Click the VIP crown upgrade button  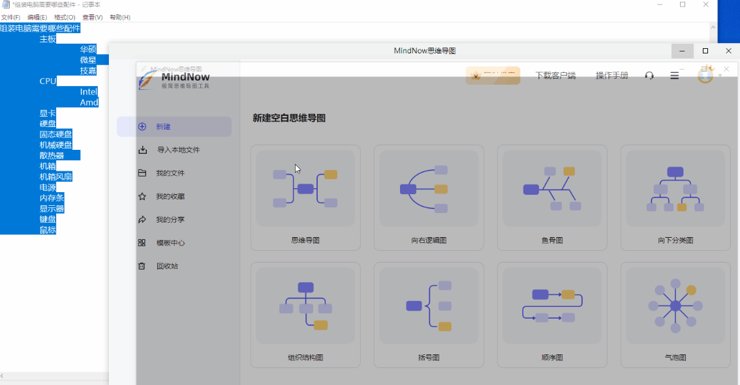pos(493,76)
